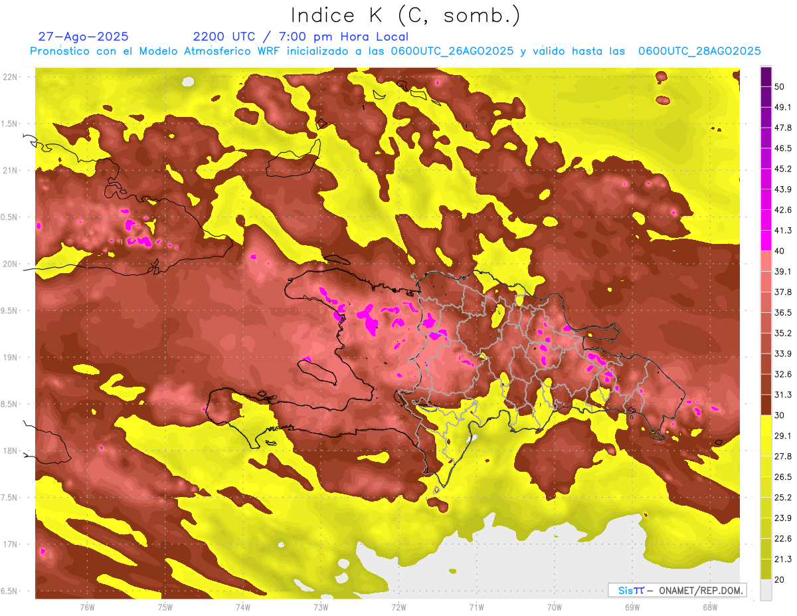Click the 19N latitude label
This screenshot has height=616, width=797.
click(11, 357)
